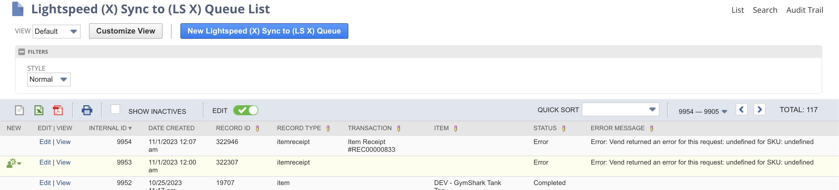Click pencil icon beside Record ID header
Image resolution: width=839 pixels, height=190 pixels.
click(x=257, y=129)
